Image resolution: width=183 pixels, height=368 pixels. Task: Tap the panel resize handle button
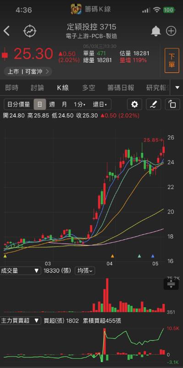coord(171,284)
